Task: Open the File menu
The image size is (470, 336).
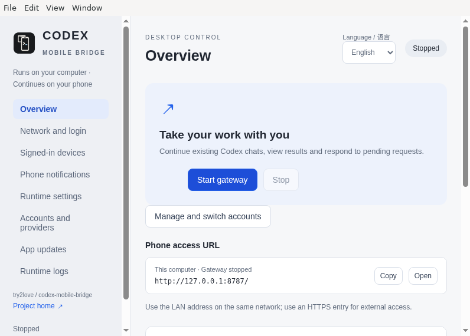Action: 10,8
